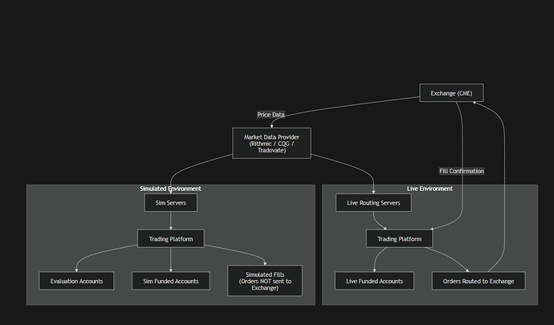Select the Fill Confirmation edge label

(462, 171)
